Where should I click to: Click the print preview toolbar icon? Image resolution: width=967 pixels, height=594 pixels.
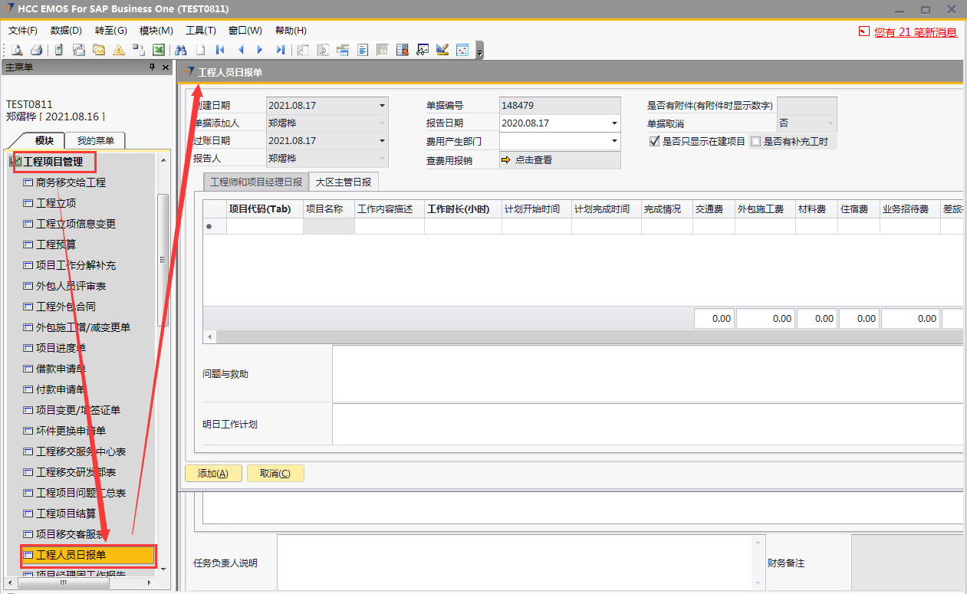pos(16,50)
